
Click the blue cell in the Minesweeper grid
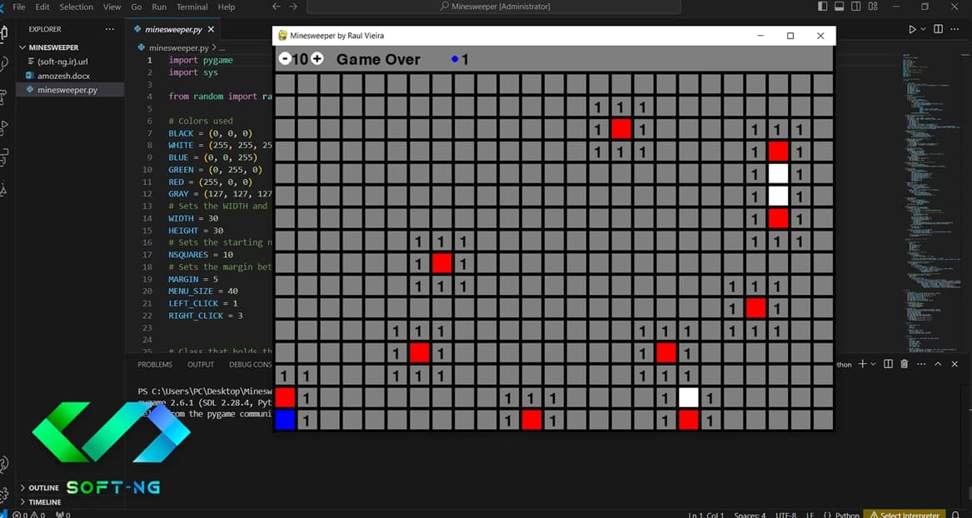point(285,420)
